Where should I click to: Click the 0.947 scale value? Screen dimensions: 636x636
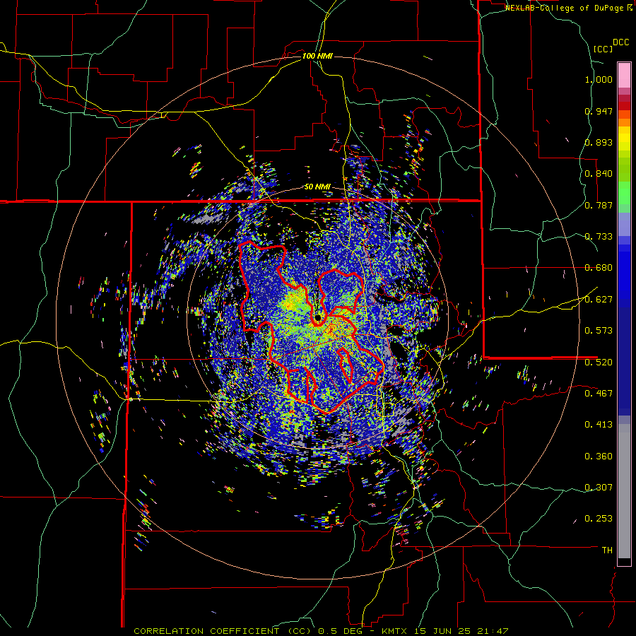(599, 111)
